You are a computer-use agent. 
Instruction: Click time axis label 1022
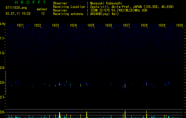(x=38, y=25)
